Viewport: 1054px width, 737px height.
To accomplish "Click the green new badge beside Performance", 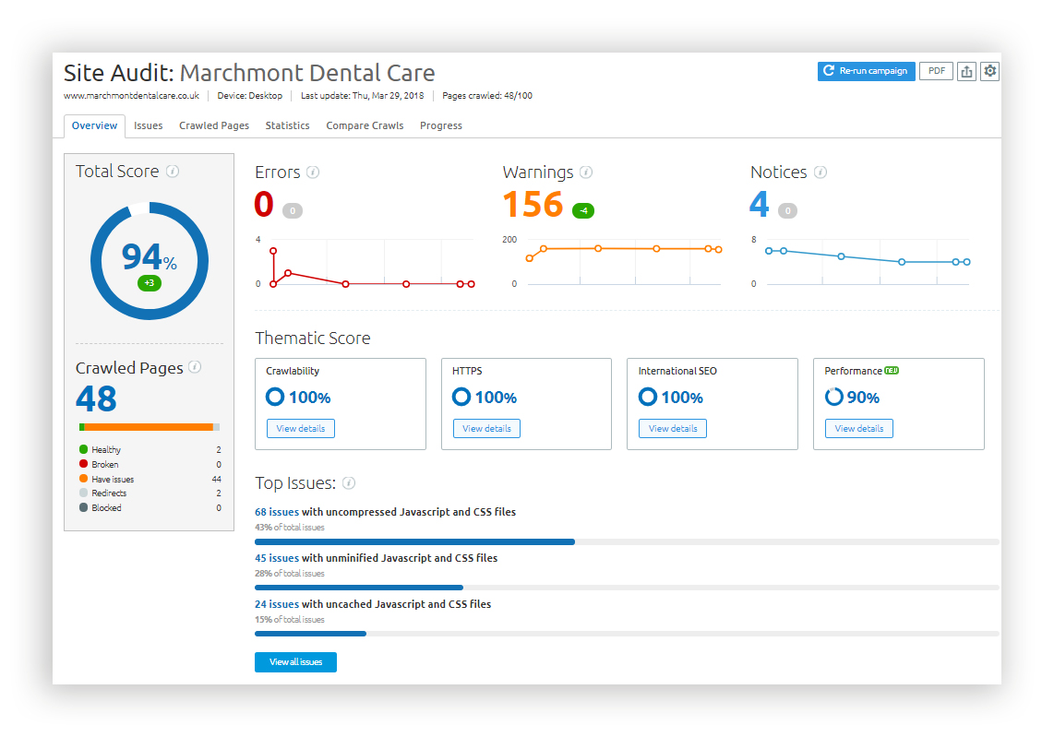I will point(892,370).
